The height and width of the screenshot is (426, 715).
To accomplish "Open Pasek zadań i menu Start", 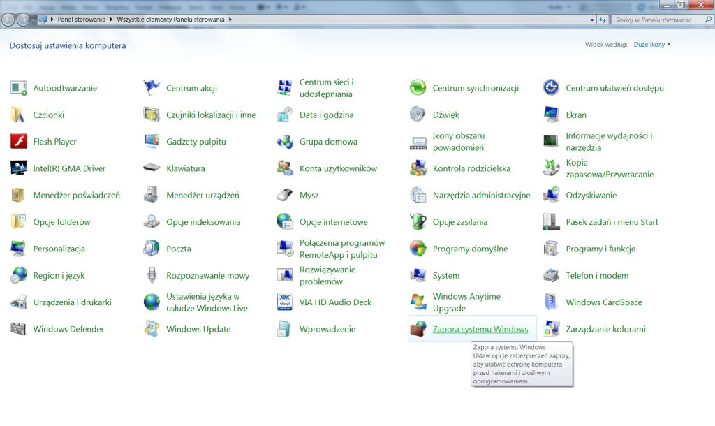I will 612,222.
